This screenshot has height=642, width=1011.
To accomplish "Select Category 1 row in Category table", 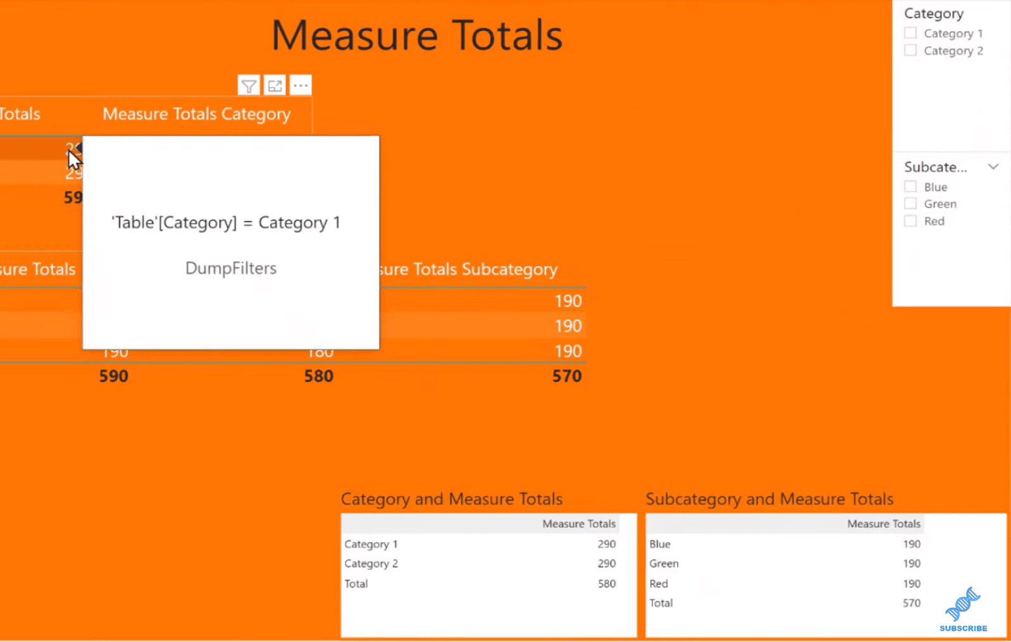I will 480,544.
